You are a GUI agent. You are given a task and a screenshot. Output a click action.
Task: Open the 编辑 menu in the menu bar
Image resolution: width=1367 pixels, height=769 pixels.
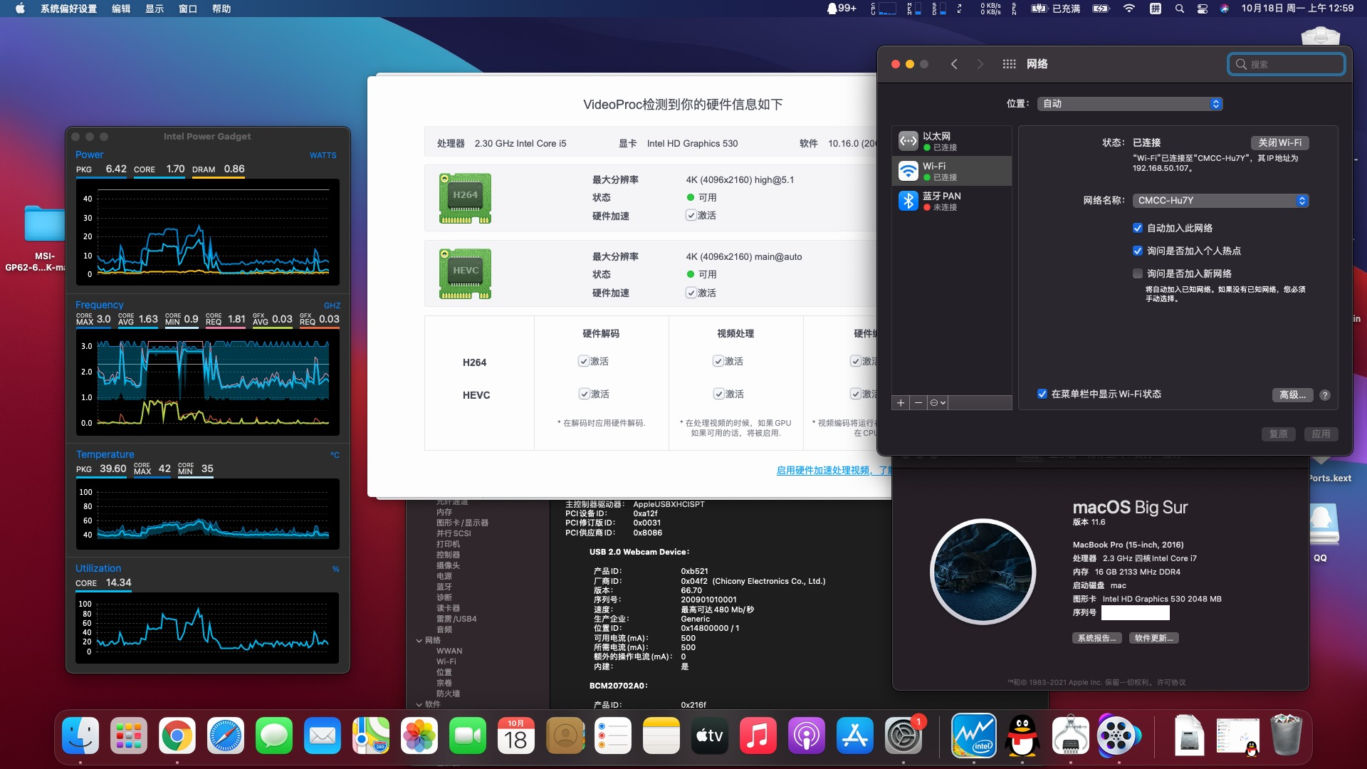tap(121, 9)
